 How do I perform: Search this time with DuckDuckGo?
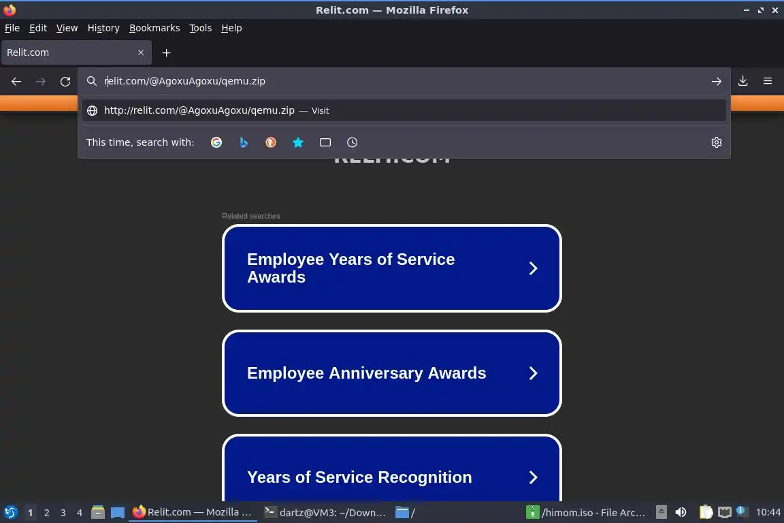point(270,142)
